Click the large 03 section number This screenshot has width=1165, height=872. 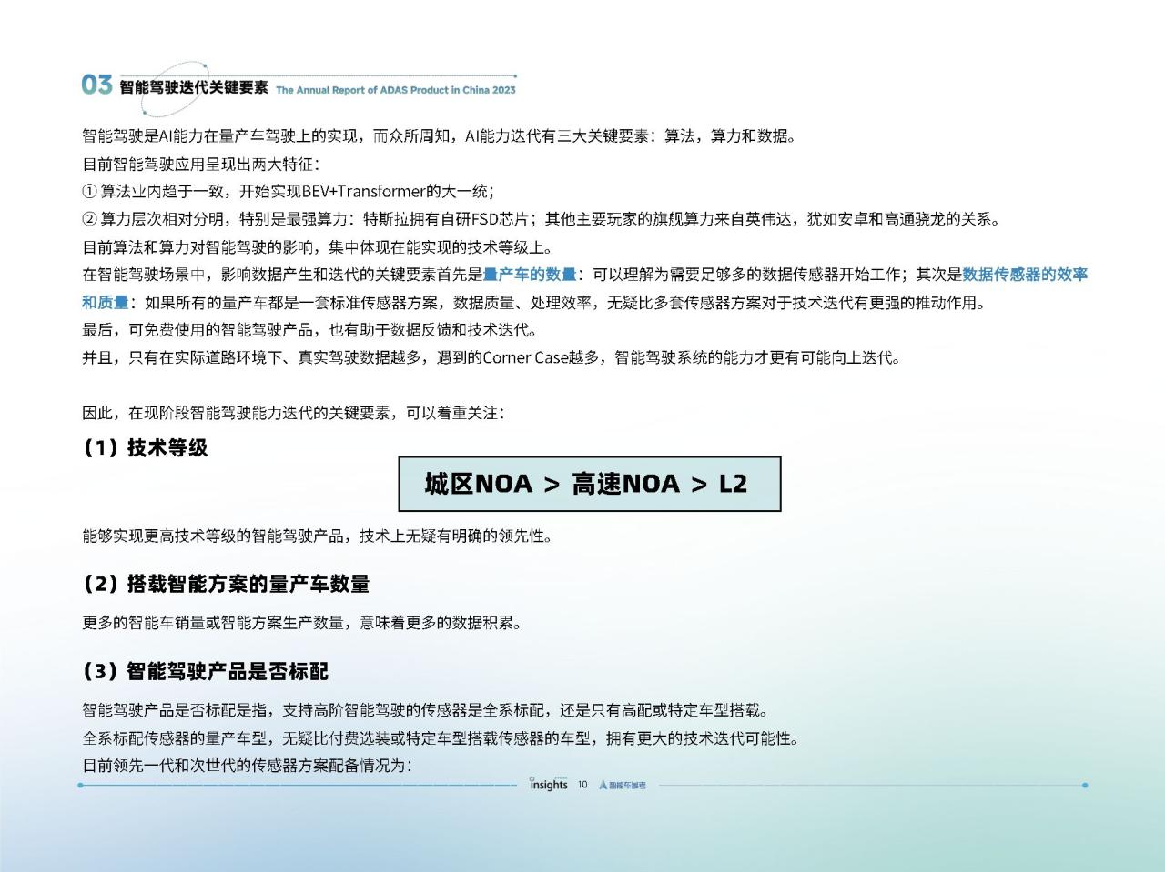coord(96,85)
